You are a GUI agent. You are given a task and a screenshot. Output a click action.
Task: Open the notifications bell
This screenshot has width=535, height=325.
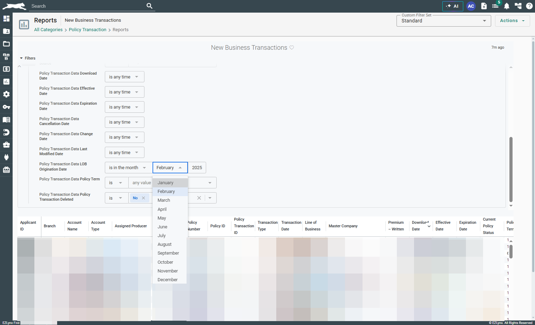point(507,6)
